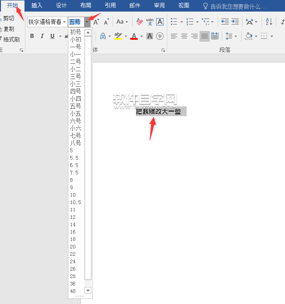Click the font size input showing 五号
Image resolution: width=285 pixels, height=304 pixels.
76,22
